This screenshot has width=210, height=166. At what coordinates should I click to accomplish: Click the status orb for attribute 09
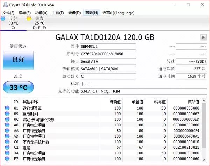7,113
